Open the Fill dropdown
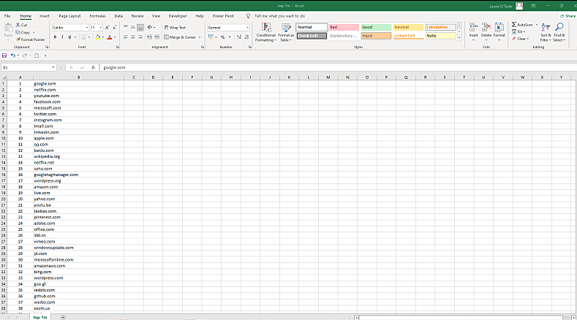 [518, 31]
